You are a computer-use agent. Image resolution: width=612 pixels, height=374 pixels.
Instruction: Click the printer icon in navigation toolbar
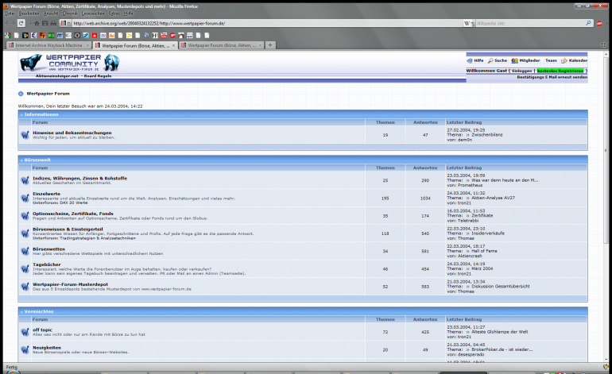(x=53, y=23)
